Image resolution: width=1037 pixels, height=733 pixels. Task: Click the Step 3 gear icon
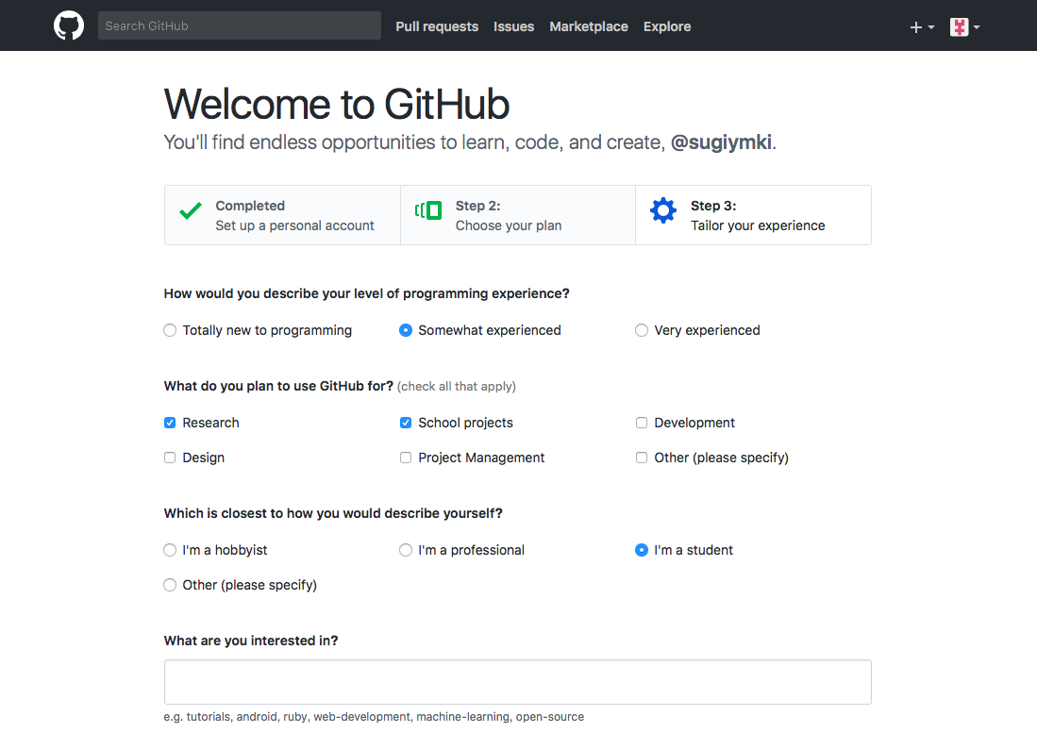(663, 210)
